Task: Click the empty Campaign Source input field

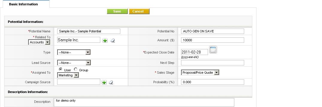Action: pyautogui.click(x=79, y=82)
